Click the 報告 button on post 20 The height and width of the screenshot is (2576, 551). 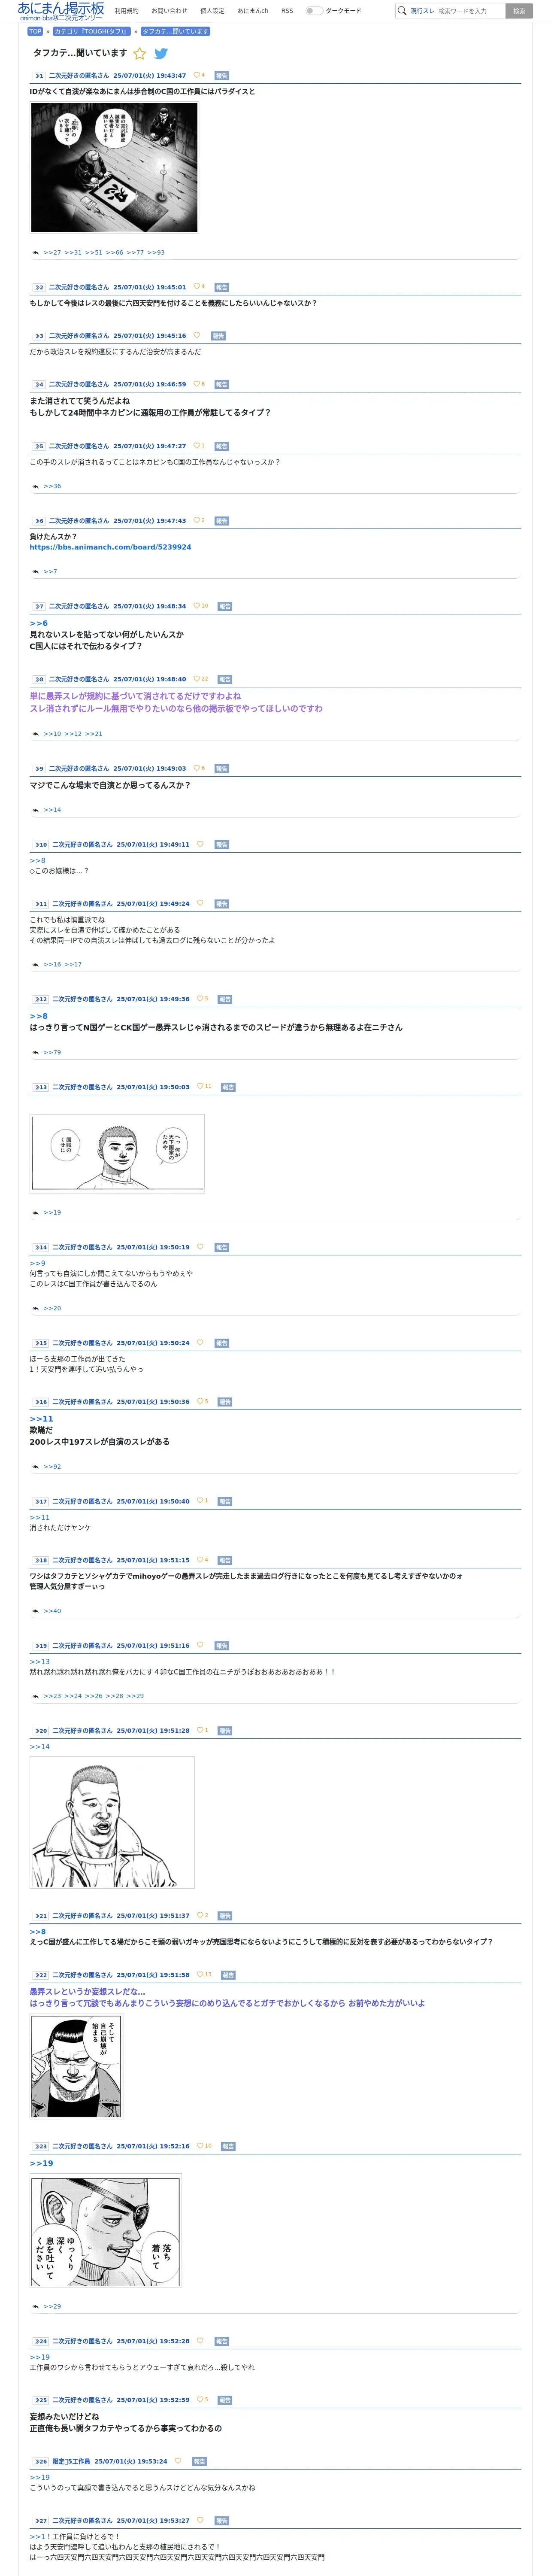[x=225, y=1731]
